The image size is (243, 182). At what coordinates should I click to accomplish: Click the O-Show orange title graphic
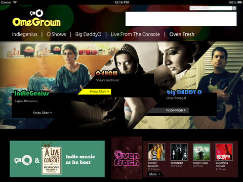pos(106,73)
